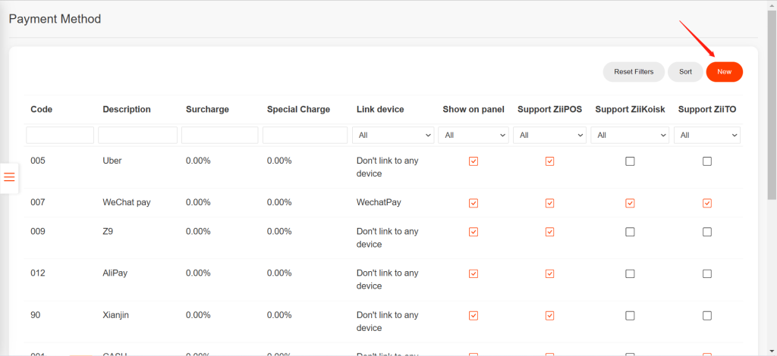Uncheck Support ZiiTO for WeChat pay
This screenshot has width=777, height=356.
click(707, 203)
